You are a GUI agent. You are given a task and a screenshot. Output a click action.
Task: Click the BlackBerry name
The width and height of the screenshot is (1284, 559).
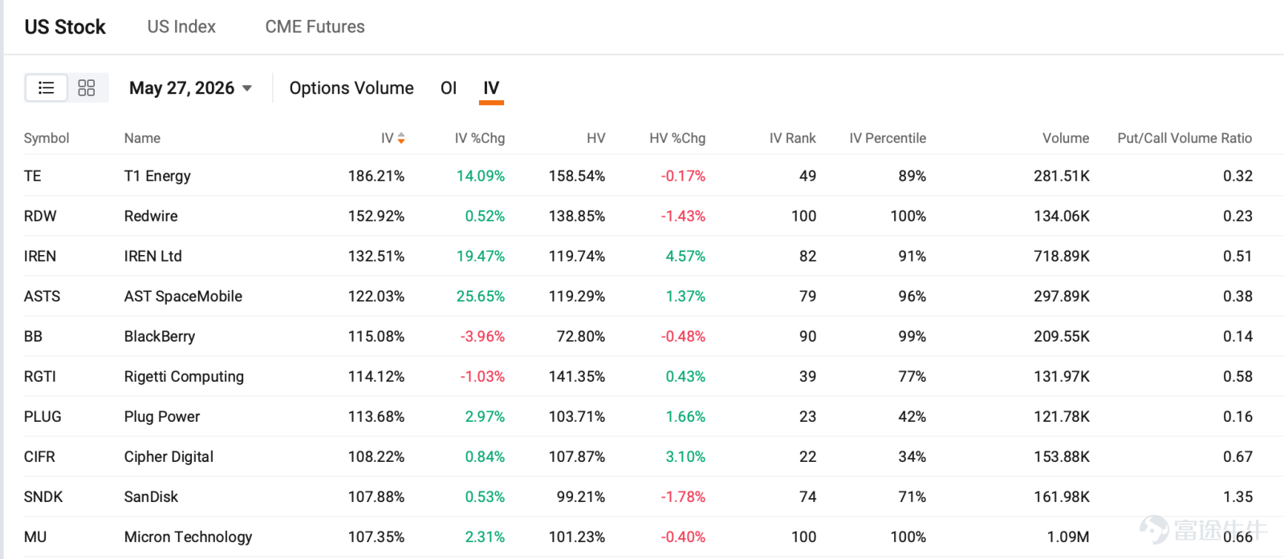point(160,336)
